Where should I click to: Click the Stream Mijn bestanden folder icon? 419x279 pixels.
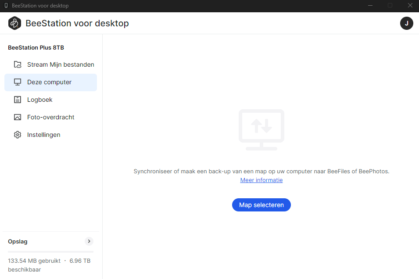[18, 64]
